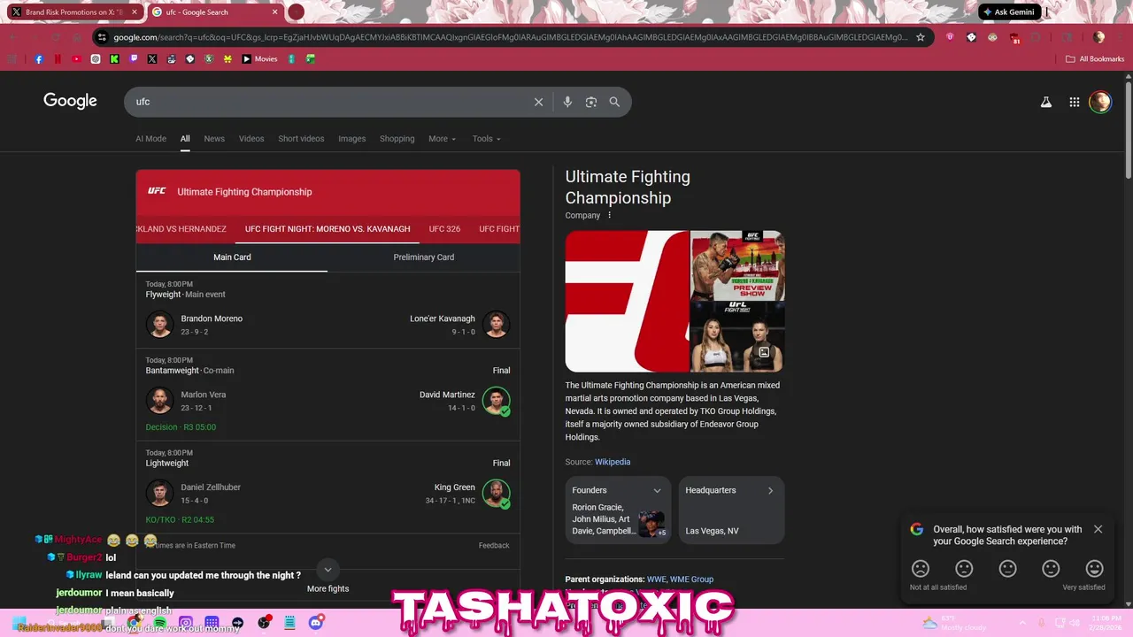1133x637 pixels.
Task: Open the Wikipedia source link
Action: click(x=613, y=462)
